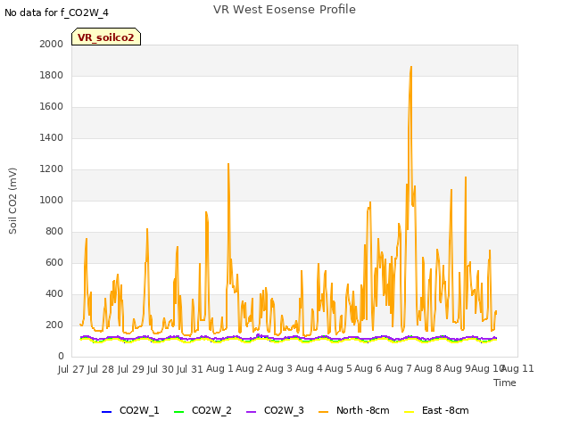Click the 1000 y-axis tick label
Viewport: 571px width, 428px height.
pos(52,200)
